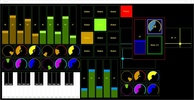Click the orange dial showing 60
This screenshot has height=100, width=194.
click(x=140, y=76)
